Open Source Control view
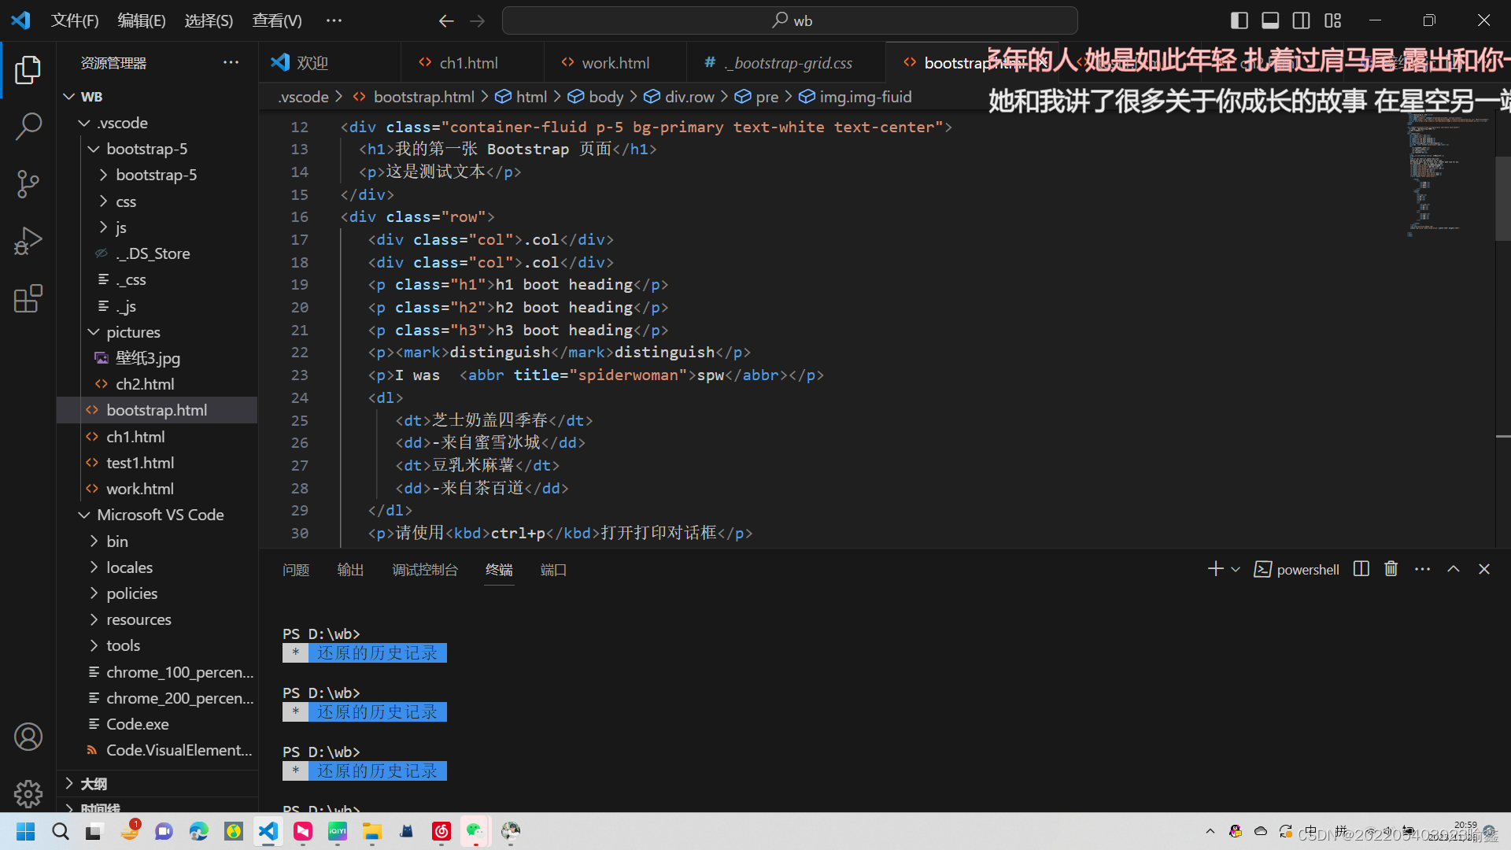The height and width of the screenshot is (850, 1511). [28, 183]
